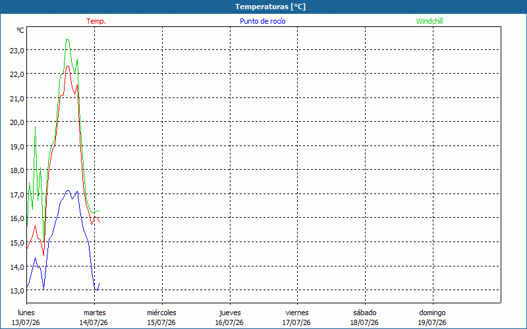This screenshot has width=527, height=329.
Task: Click the '13/07/26' date label
Action: pos(26,322)
